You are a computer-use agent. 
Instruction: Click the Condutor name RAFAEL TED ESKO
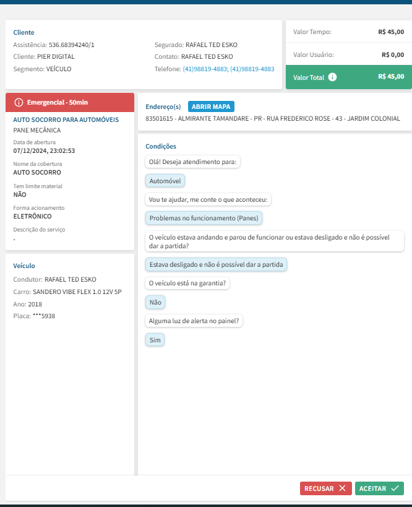pos(71,279)
